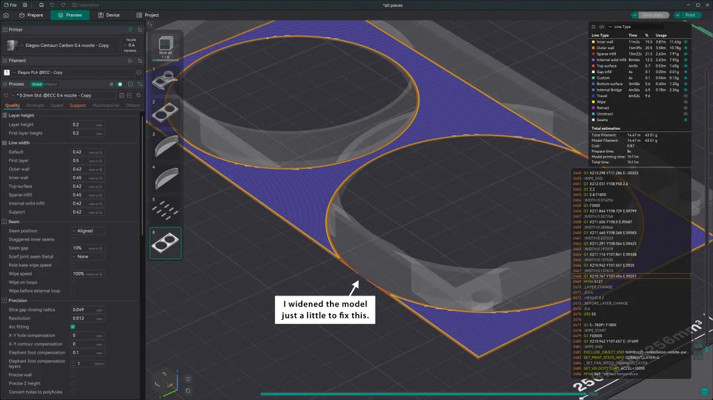The width and height of the screenshot is (713, 400).
Task: Enable Staggered inner seams checkbox
Action: click(x=73, y=239)
